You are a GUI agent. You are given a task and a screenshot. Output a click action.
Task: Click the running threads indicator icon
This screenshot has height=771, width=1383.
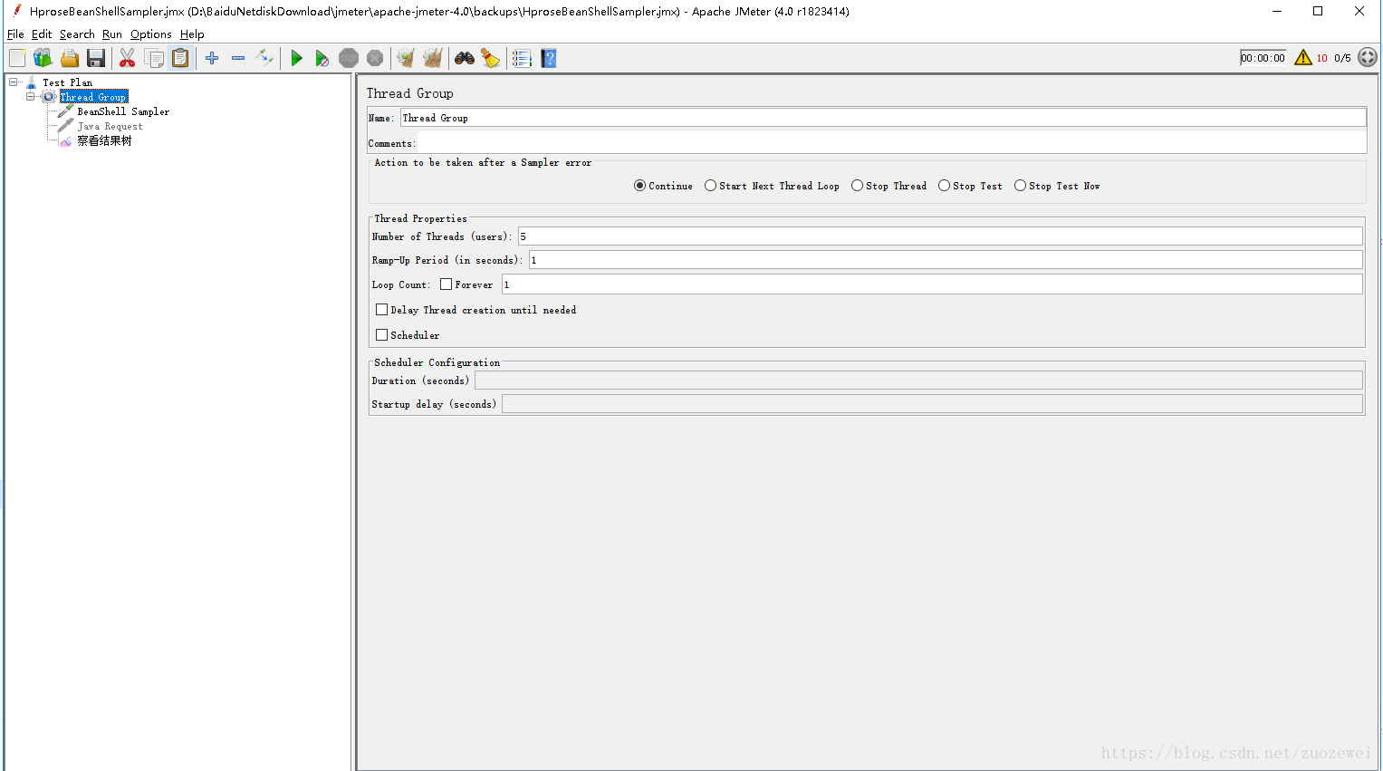click(x=1368, y=57)
